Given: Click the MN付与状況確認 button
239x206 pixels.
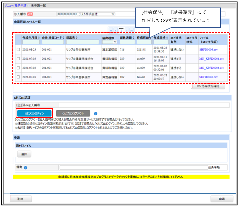Looking at the screenshot, I should coord(208,86).
